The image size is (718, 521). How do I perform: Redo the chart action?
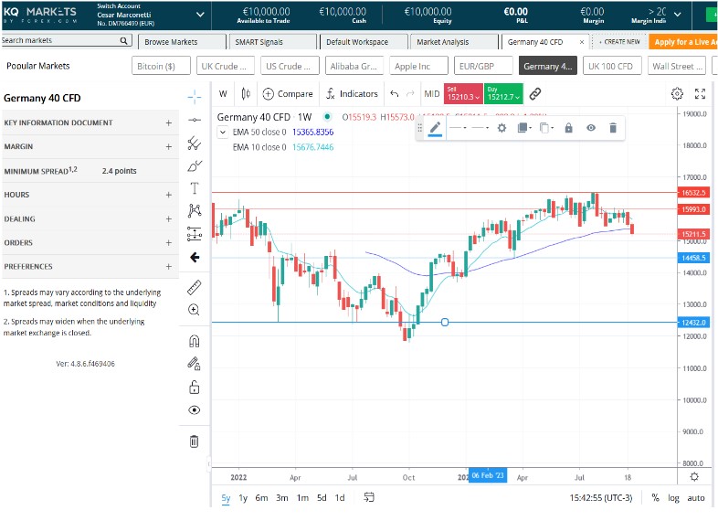click(x=410, y=94)
